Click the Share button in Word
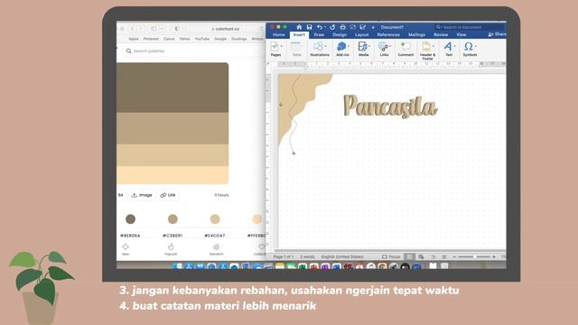 point(497,34)
